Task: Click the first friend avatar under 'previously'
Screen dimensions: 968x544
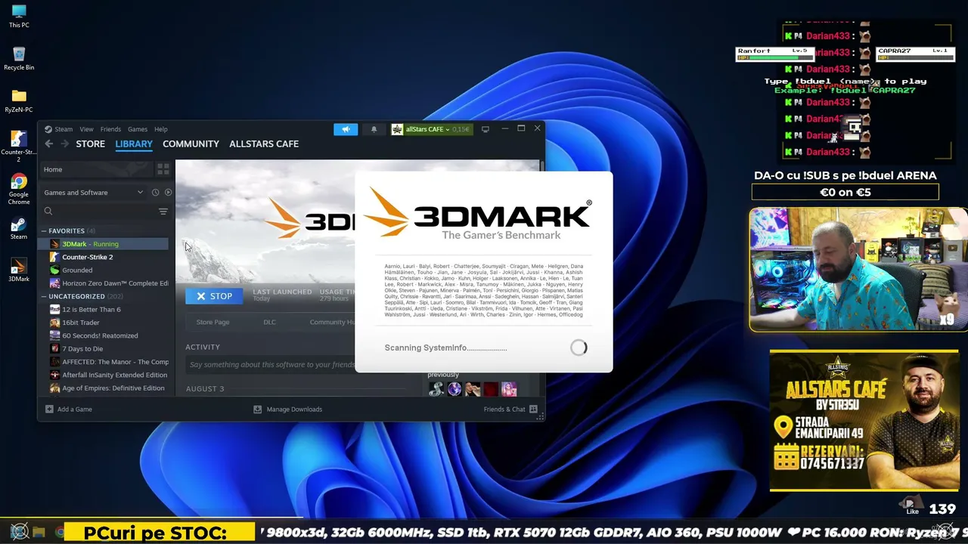Action: [x=436, y=389]
